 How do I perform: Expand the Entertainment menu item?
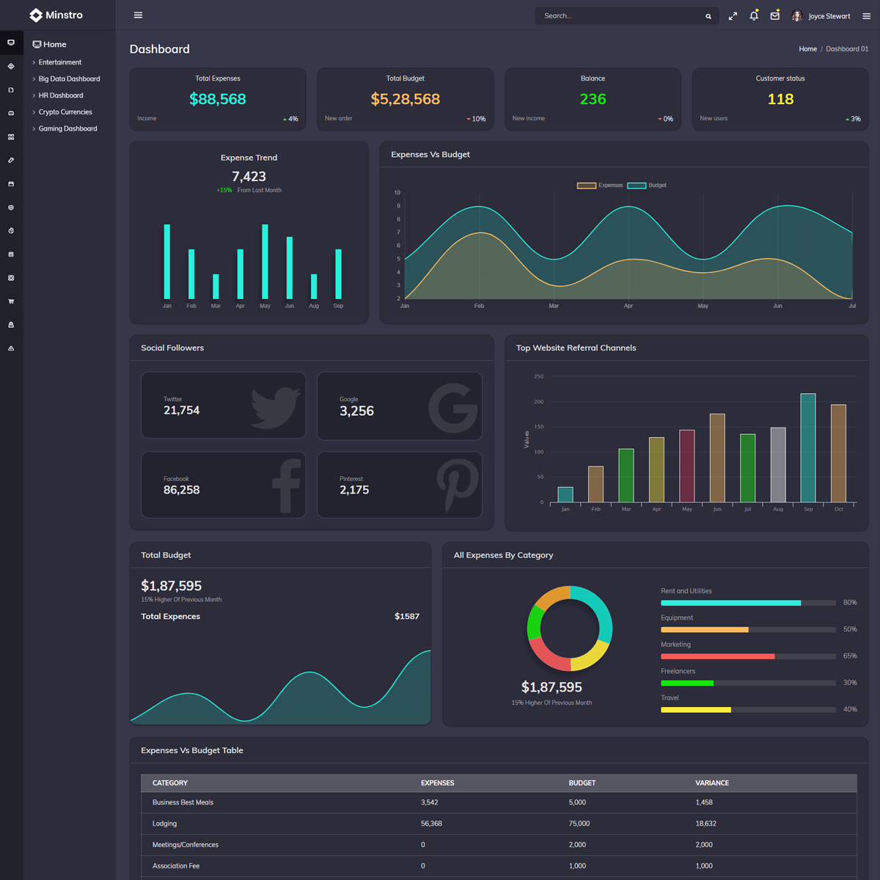(x=59, y=62)
